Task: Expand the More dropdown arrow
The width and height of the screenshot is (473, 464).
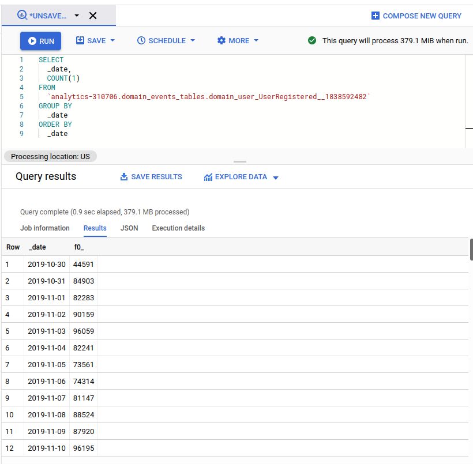Action: [x=256, y=40]
